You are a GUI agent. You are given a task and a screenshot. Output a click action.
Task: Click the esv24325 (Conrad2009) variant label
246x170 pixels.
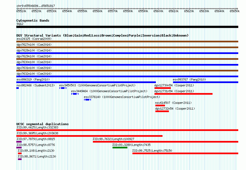(34, 39)
